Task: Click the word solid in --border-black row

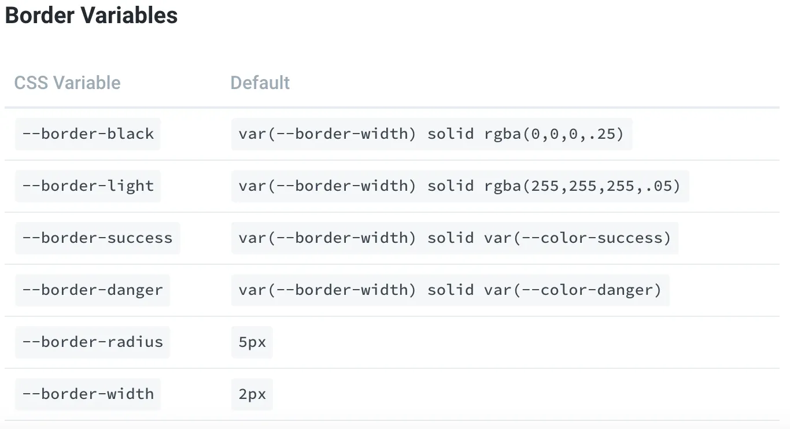Action: click(x=451, y=134)
